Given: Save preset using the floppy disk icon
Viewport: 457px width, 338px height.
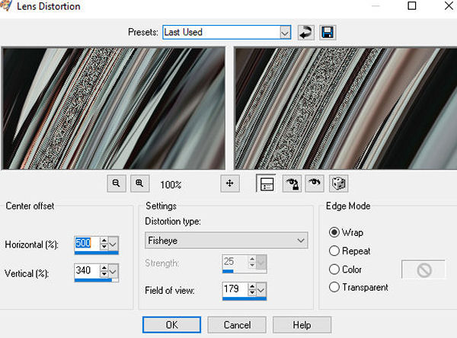Looking at the screenshot, I should tap(328, 32).
